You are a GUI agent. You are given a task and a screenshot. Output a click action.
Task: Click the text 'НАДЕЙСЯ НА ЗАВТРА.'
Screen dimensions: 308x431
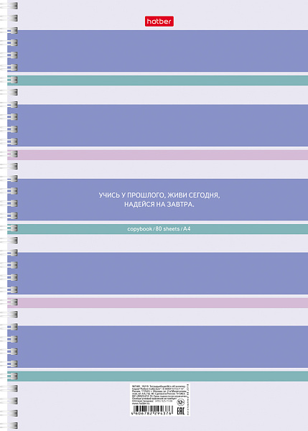(159, 205)
